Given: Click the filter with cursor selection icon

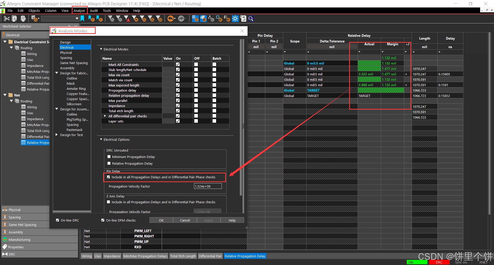Looking at the screenshot, I should tap(135, 19).
